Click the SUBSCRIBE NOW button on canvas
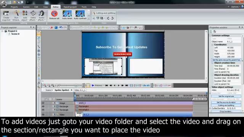Image resolution: width=244 pixels, height=137 pixels. click(123, 54)
